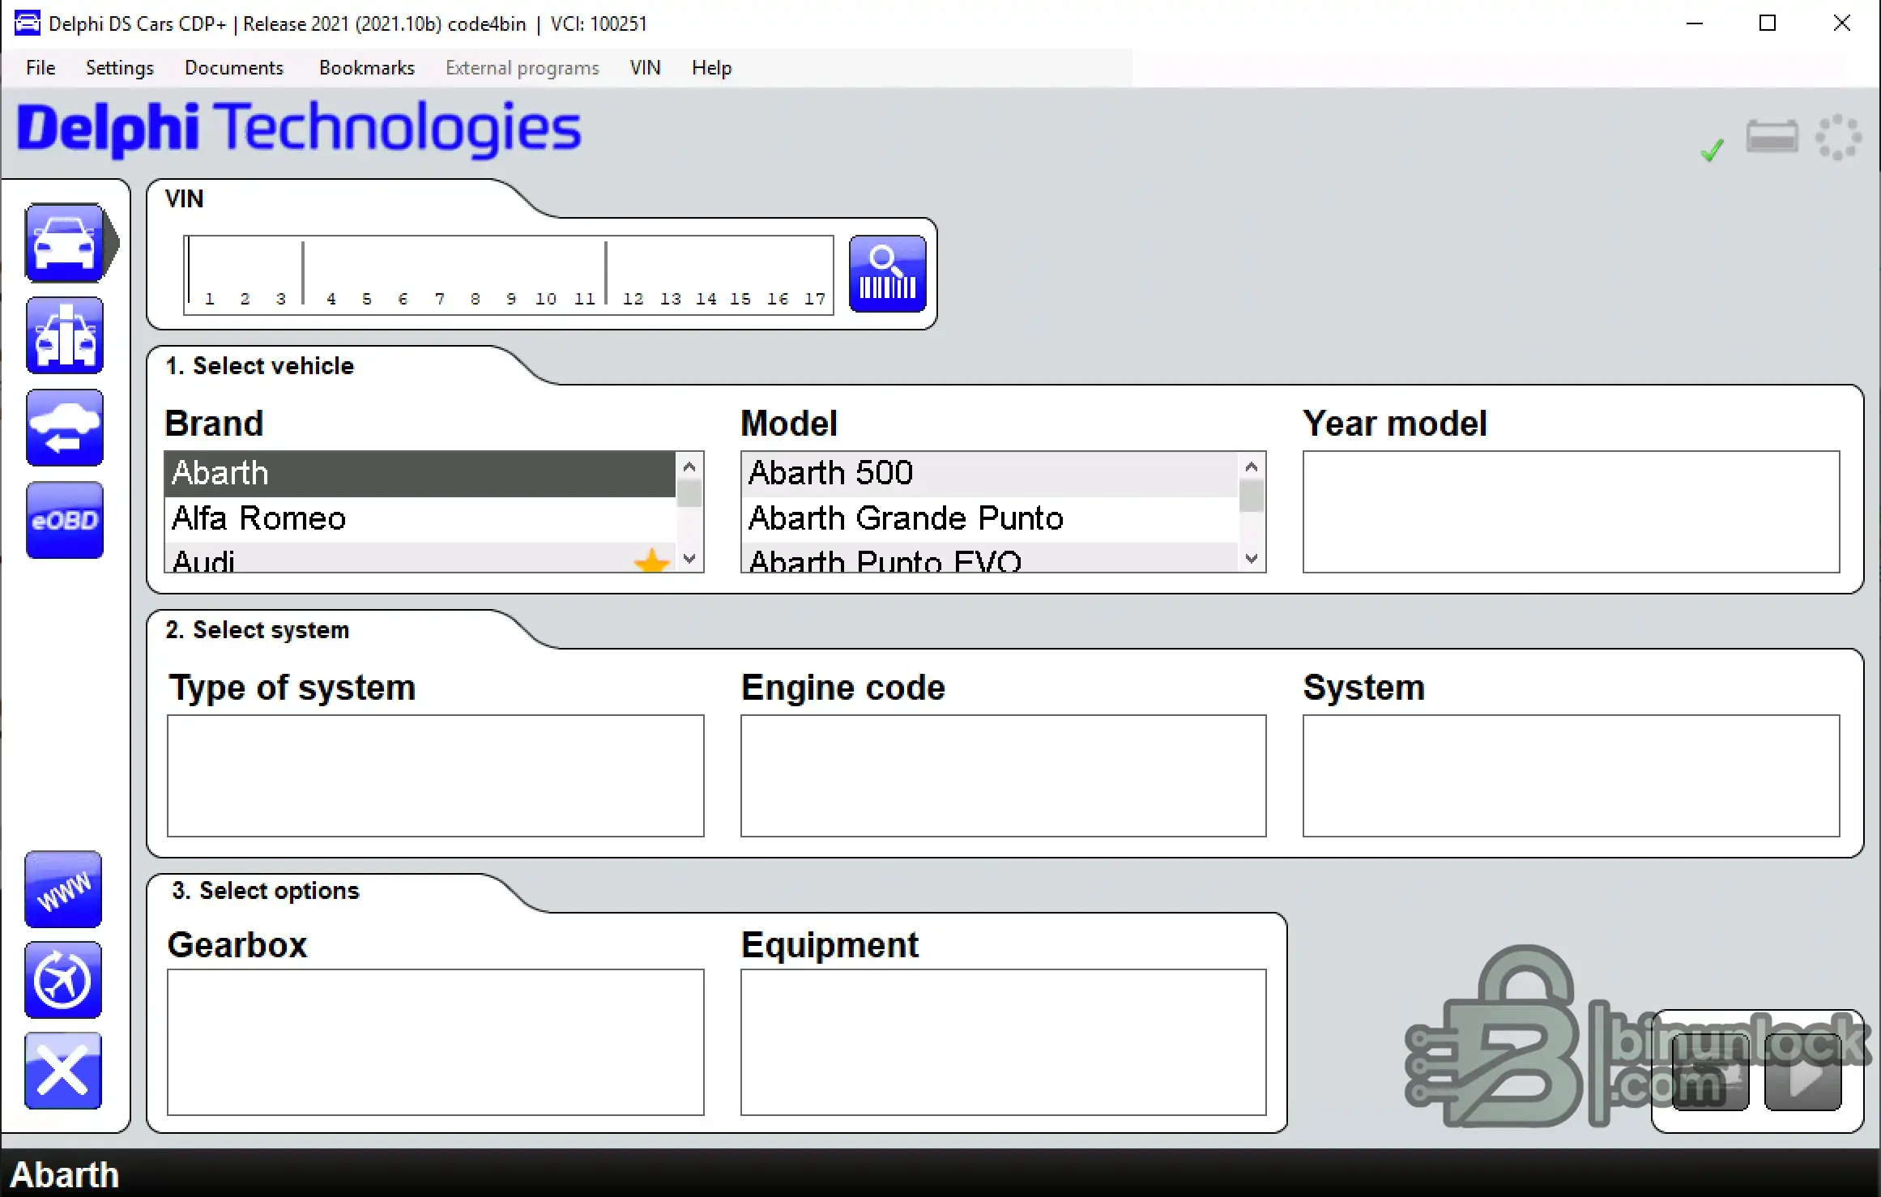Click the gold star beside Audi
The width and height of the screenshot is (1881, 1197).
(652, 560)
